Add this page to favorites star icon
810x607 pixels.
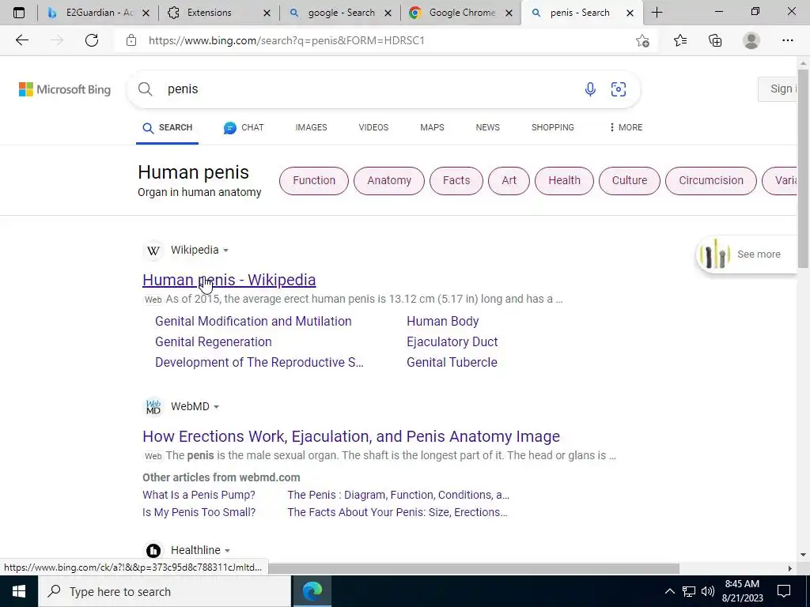pyautogui.click(x=642, y=40)
